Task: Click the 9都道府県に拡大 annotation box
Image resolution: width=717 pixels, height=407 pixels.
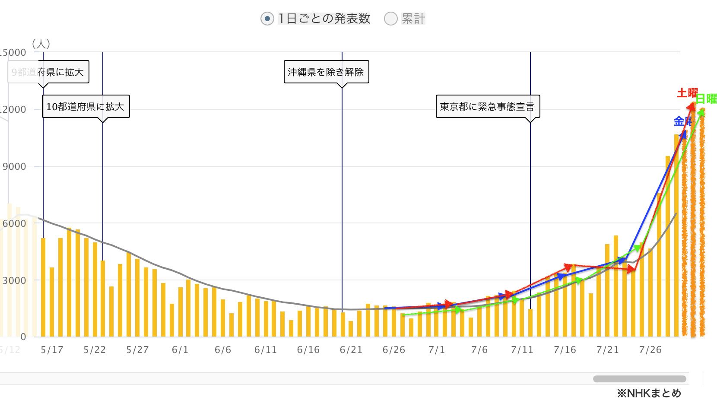Action: pos(48,72)
